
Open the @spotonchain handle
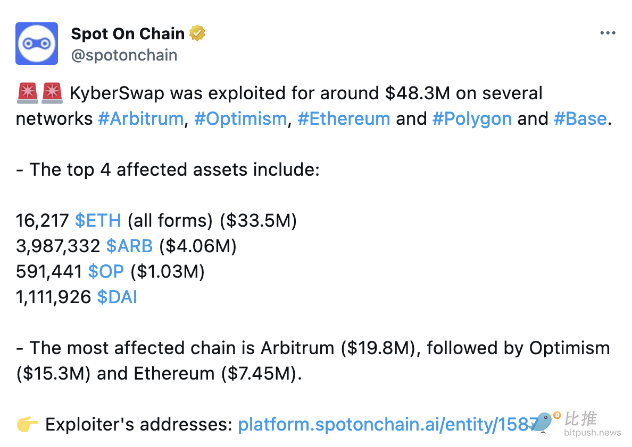[x=124, y=55]
